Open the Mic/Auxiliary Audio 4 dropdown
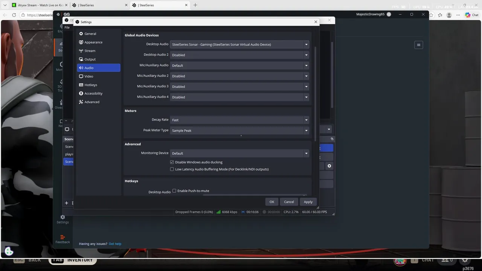This screenshot has width=482, height=271. click(x=239, y=97)
